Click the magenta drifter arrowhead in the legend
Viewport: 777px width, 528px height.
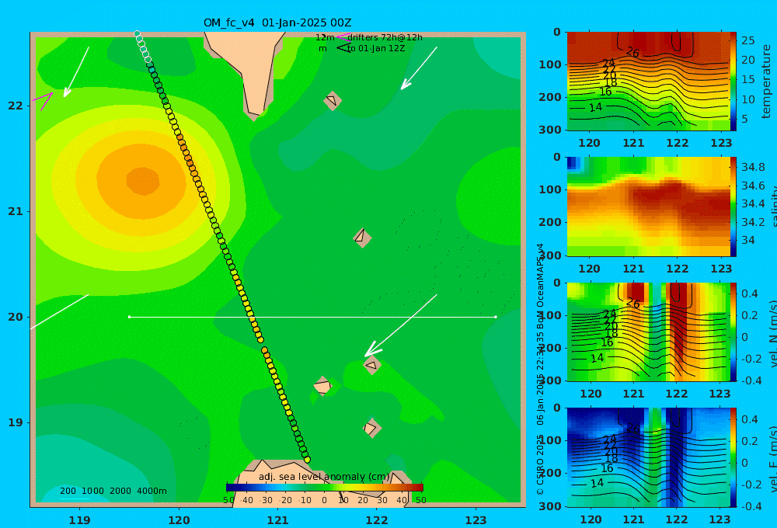pos(343,36)
